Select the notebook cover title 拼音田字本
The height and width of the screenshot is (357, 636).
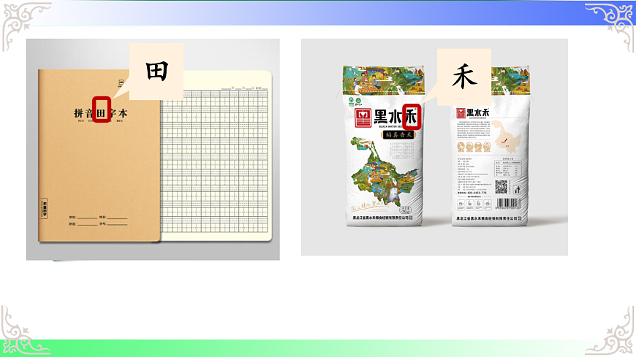101,113
